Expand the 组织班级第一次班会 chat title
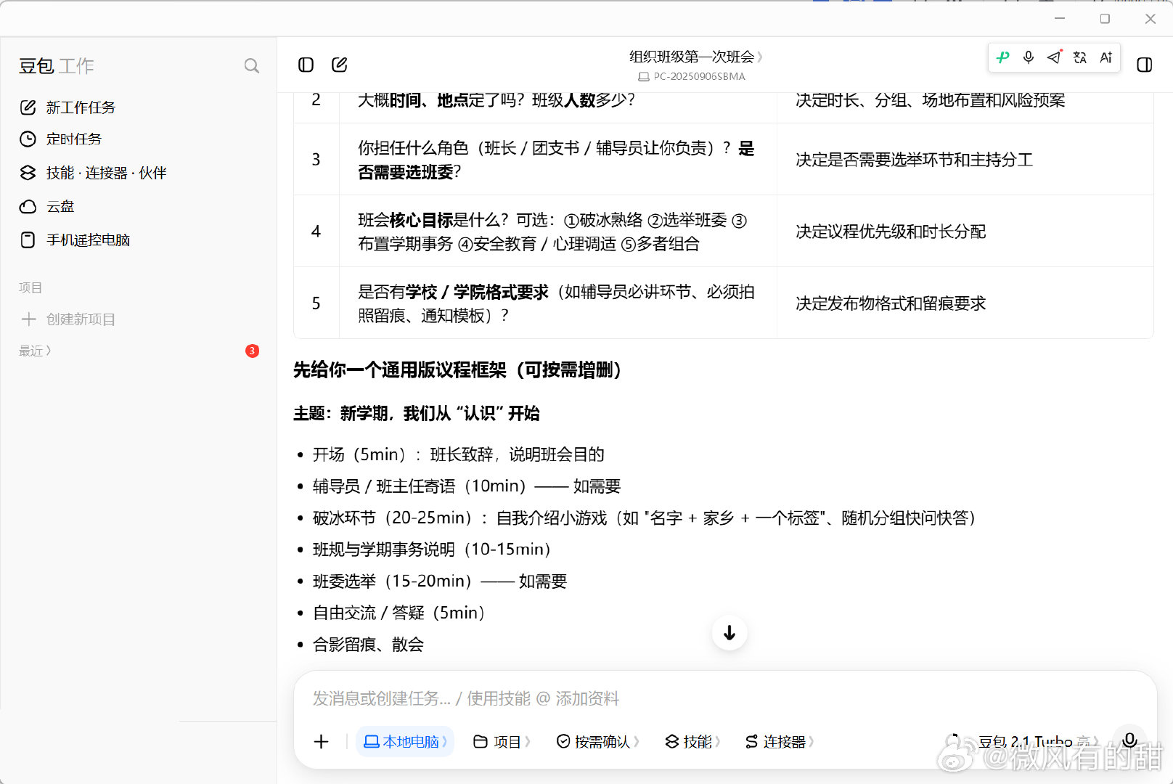 (695, 57)
